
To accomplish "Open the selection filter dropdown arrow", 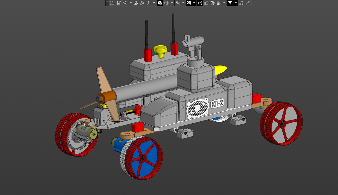I will [236, 3].
